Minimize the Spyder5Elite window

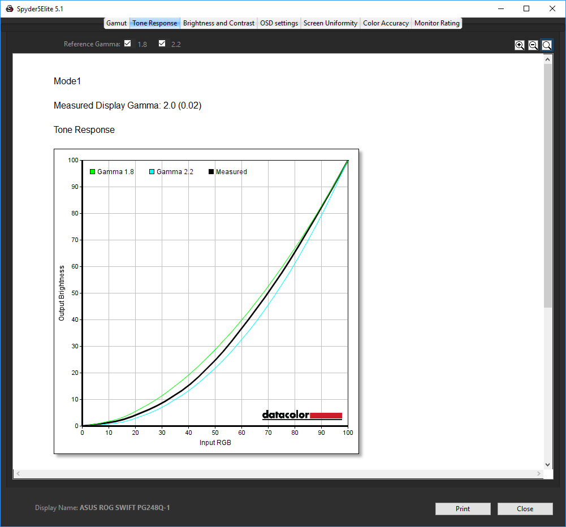click(500, 8)
